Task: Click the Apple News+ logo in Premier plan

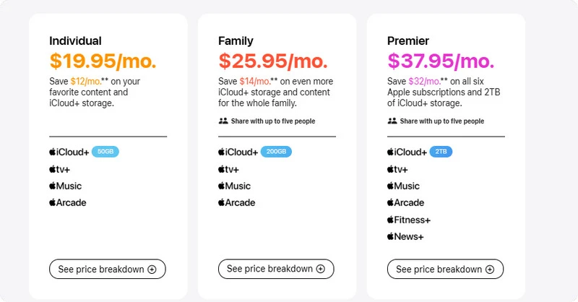Action: [405, 236]
